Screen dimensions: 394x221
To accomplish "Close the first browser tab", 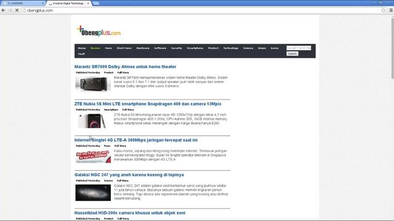I will [x=42, y=3].
